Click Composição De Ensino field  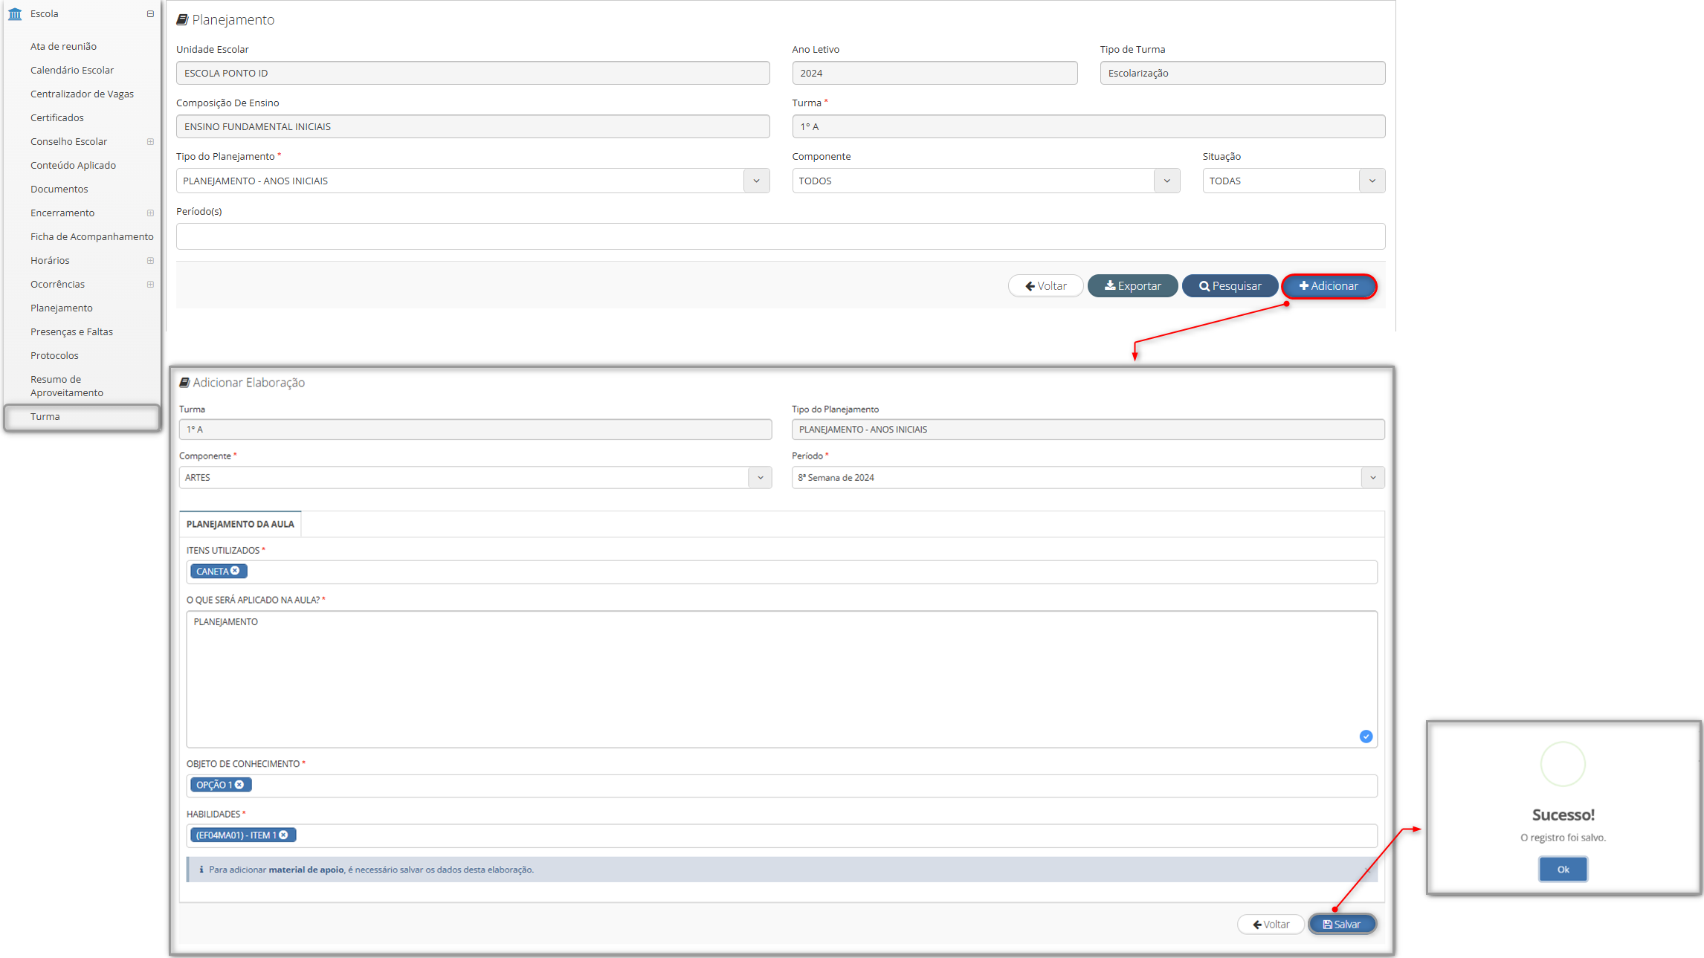click(x=473, y=126)
